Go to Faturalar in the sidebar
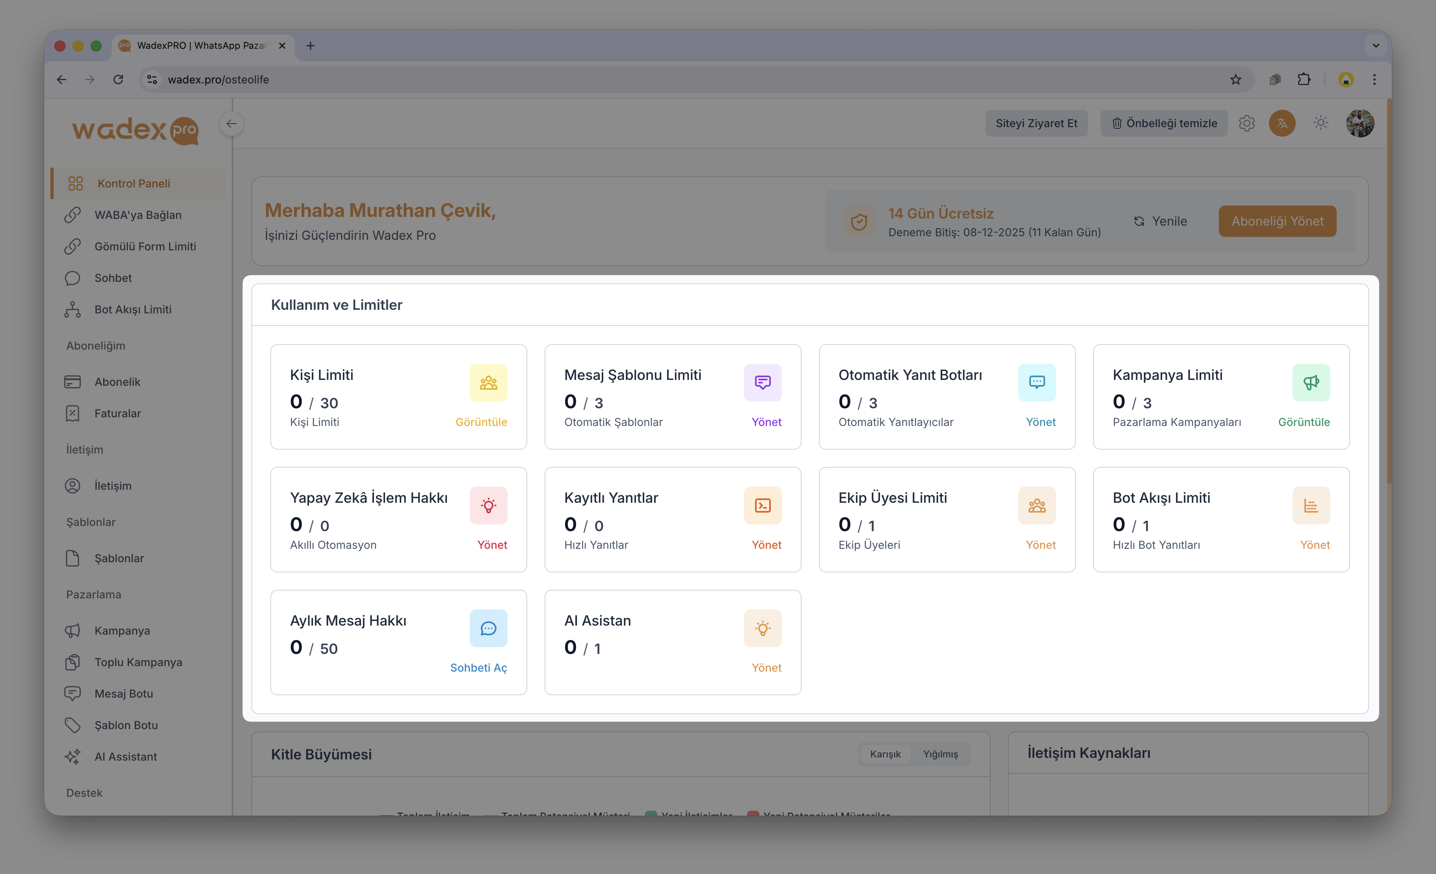 pos(117,413)
